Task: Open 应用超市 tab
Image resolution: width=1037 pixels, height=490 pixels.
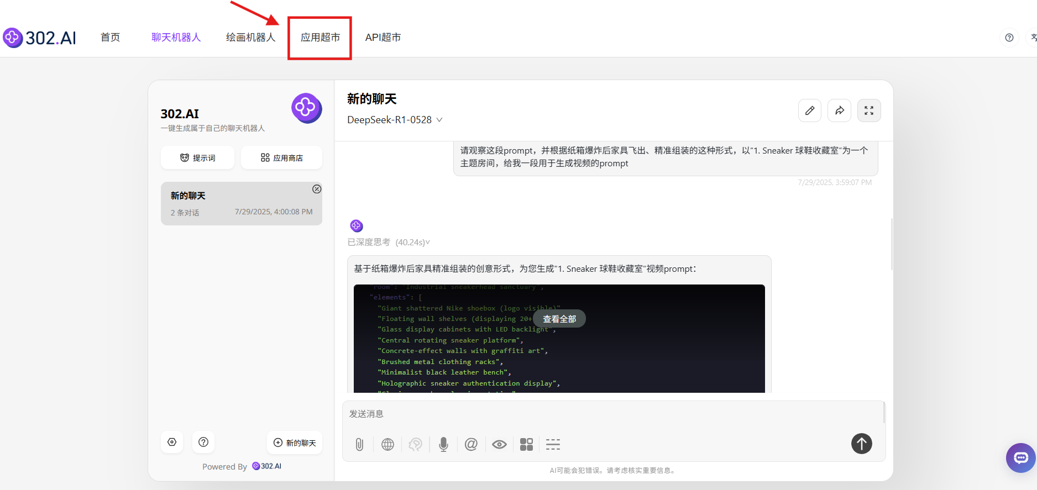Action: 320,38
